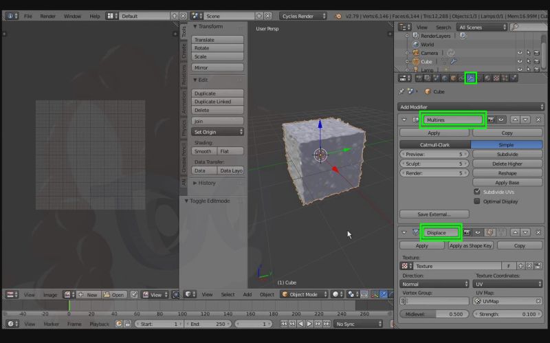Disable the Subdivide UVs checkbox
Viewport: 550px width, 343px height.
pyautogui.click(x=477, y=192)
